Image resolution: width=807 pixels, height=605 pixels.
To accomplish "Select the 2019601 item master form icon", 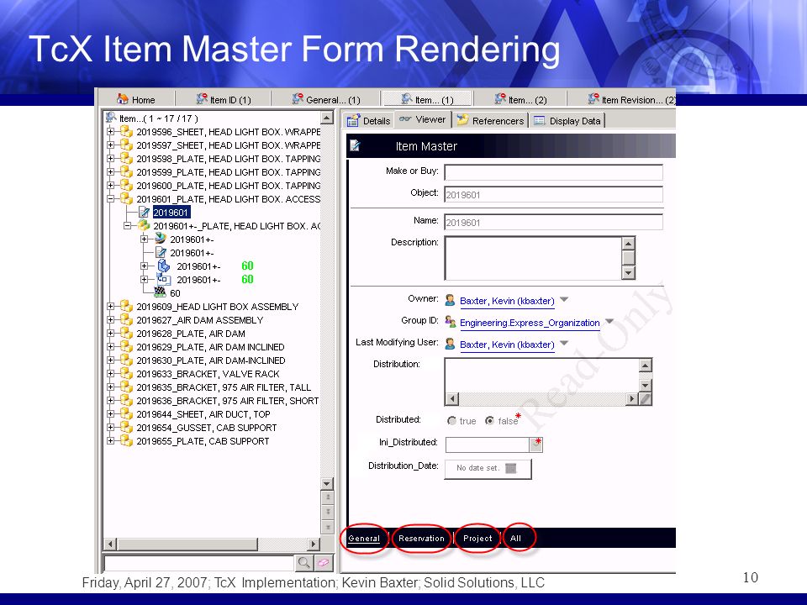I will [145, 213].
